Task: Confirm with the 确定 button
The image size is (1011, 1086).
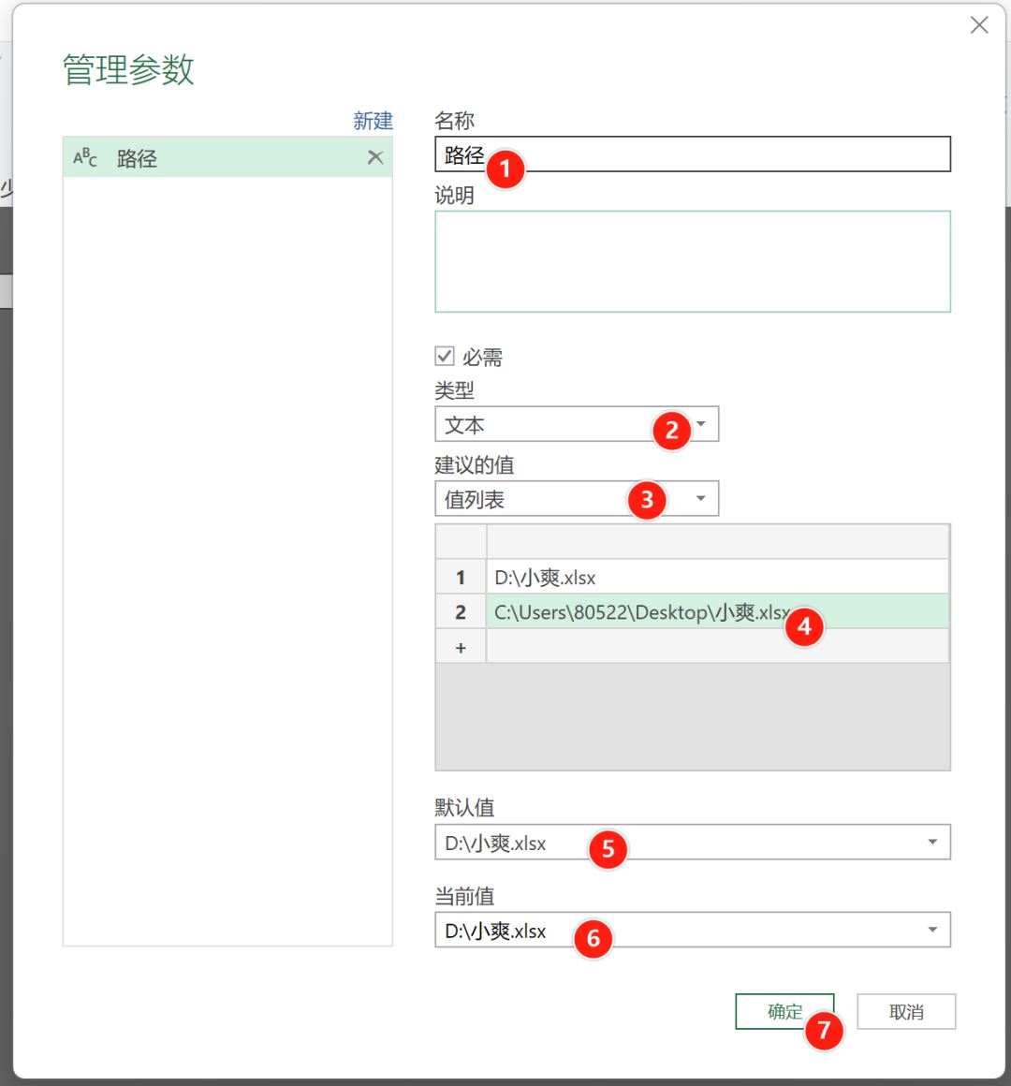Action: [x=784, y=1012]
